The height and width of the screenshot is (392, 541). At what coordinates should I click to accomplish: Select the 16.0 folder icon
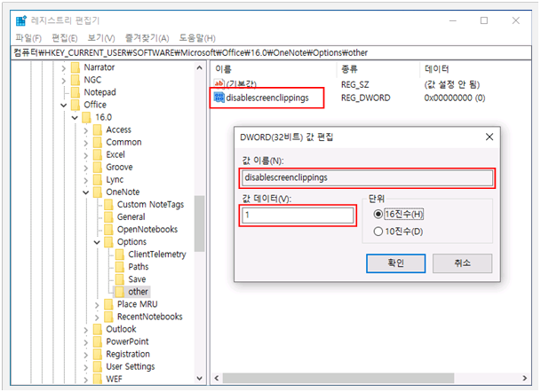tap(86, 117)
